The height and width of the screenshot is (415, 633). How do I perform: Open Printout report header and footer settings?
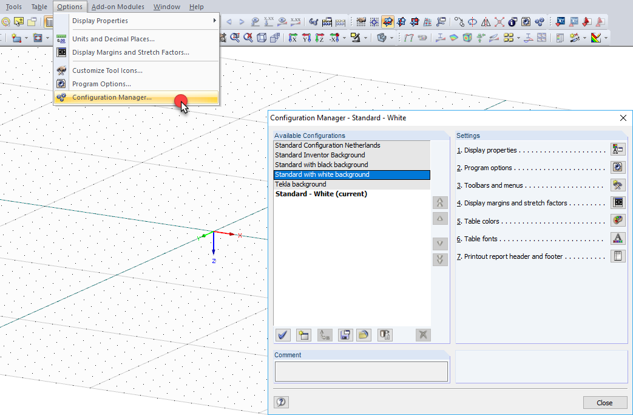(618, 256)
